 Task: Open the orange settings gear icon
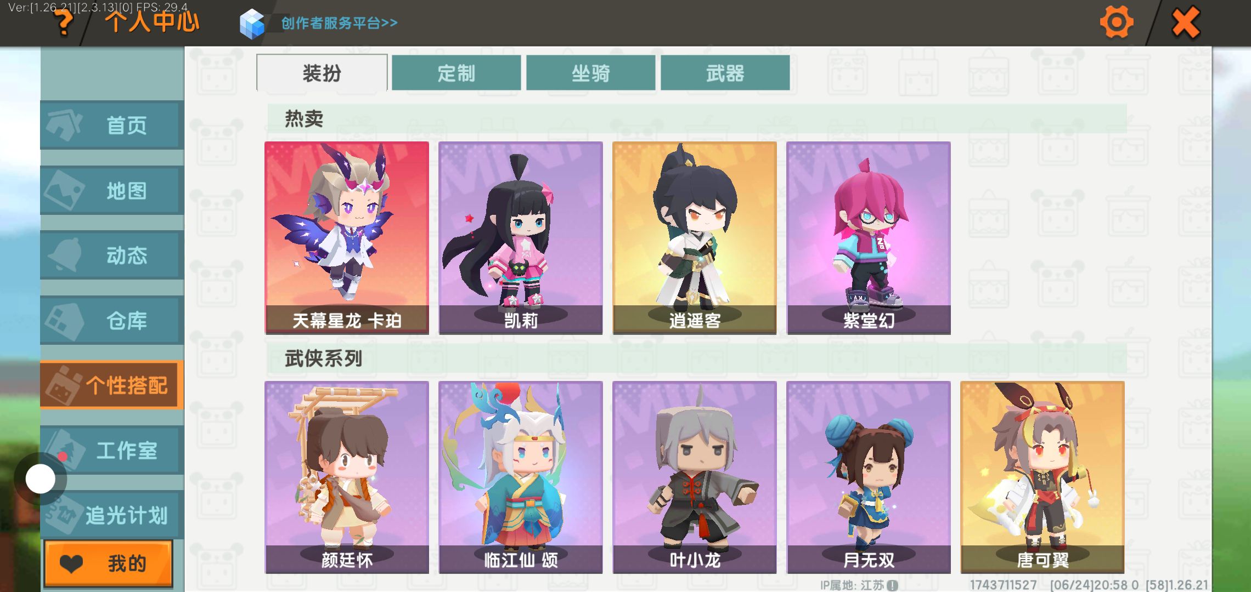(x=1116, y=22)
